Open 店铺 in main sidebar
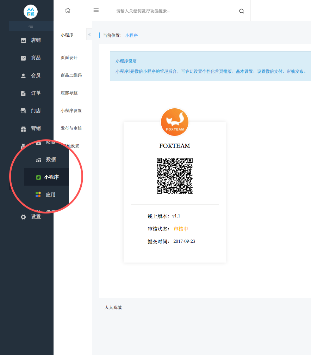 pos(36,40)
